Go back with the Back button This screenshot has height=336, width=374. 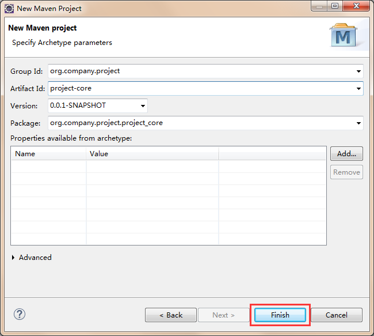[x=171, y=315]
